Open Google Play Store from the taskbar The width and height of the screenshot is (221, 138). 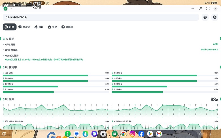tap(150, 134)
